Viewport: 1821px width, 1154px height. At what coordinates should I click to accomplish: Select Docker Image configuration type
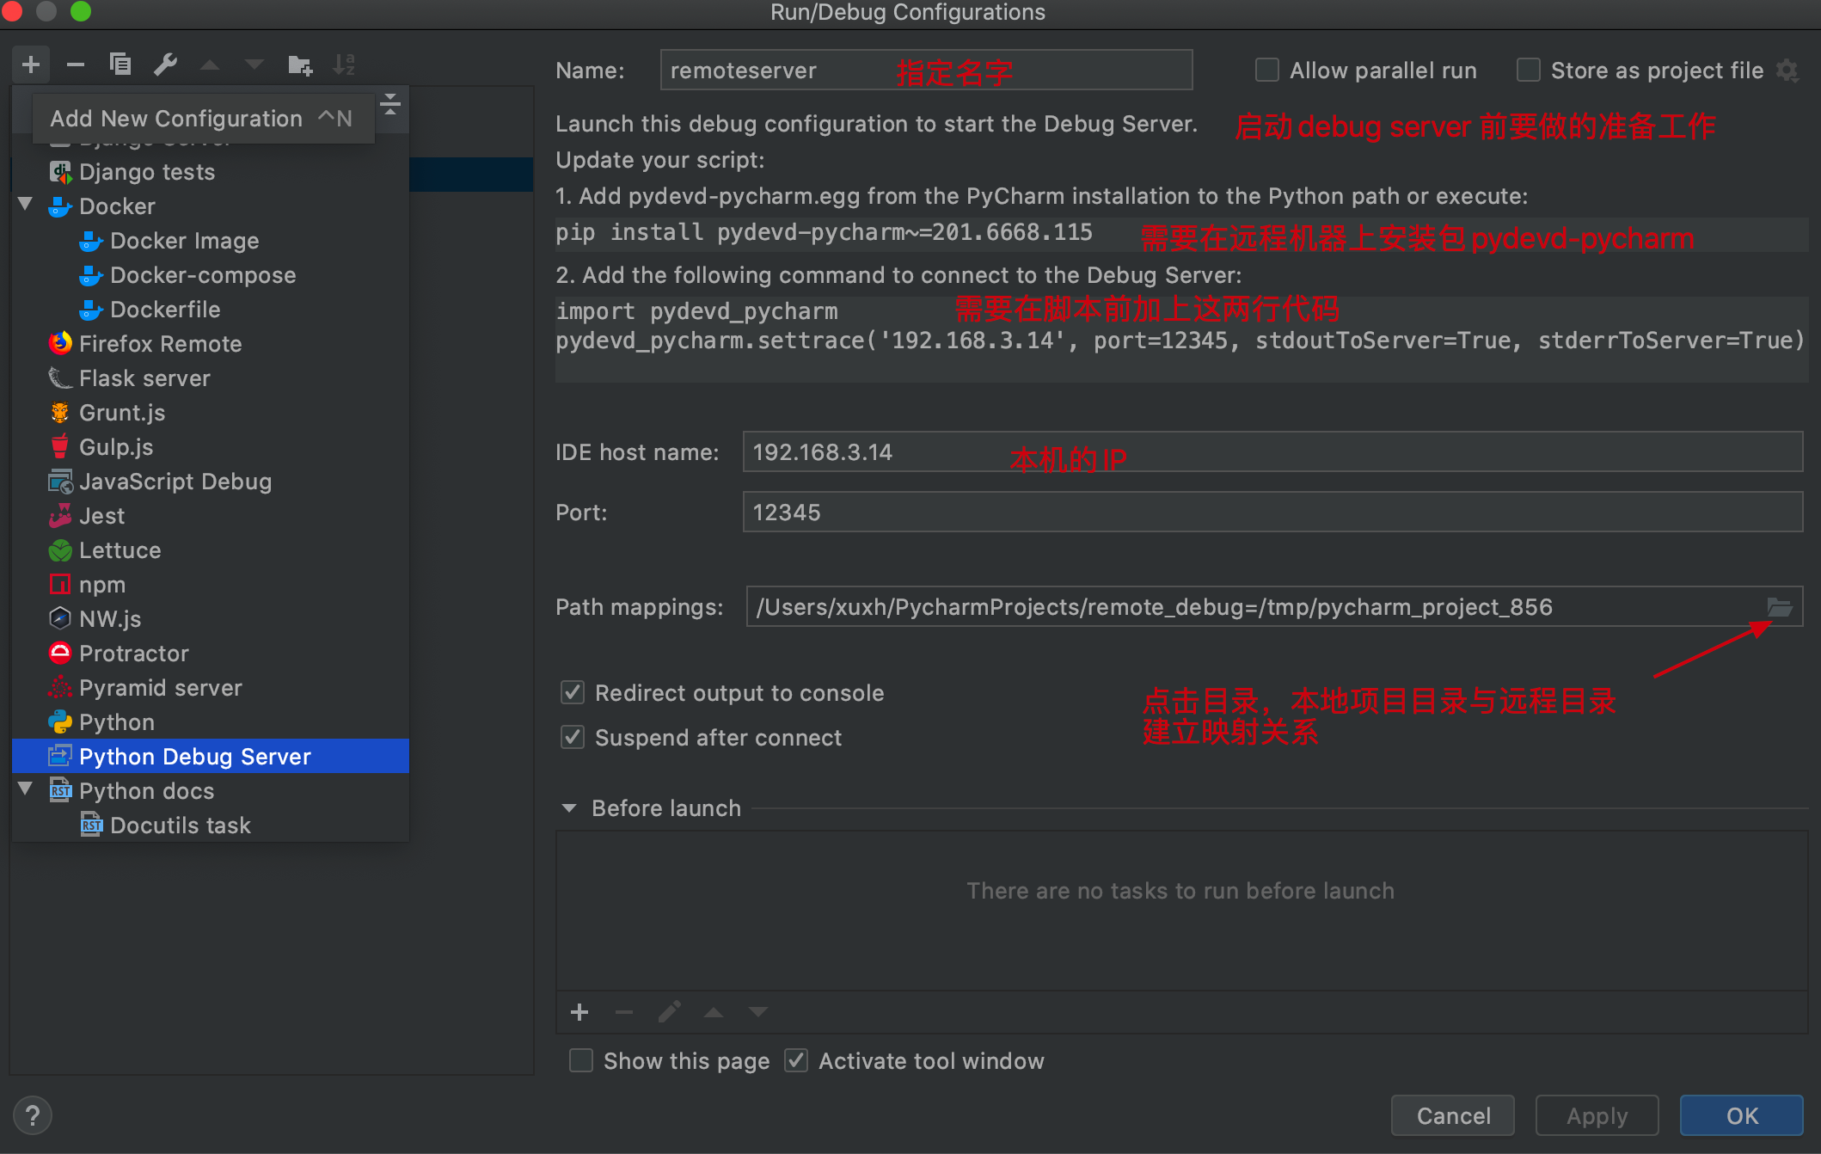point(211,241)
